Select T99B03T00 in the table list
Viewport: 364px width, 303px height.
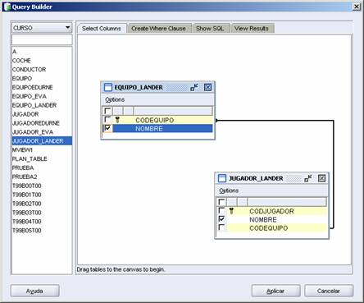point(42,213)
